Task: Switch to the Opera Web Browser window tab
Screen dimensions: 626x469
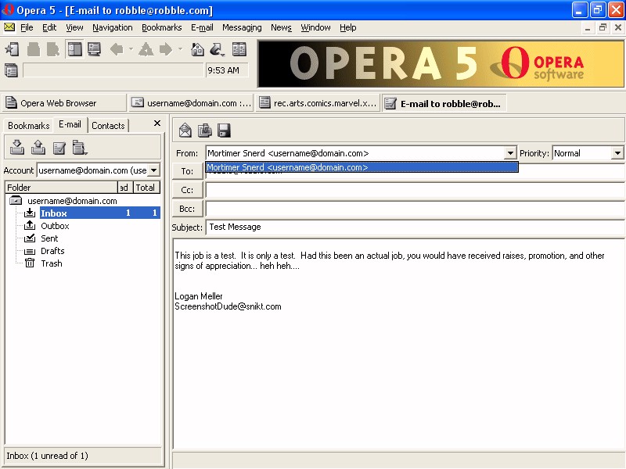Action: pos(64,103)
